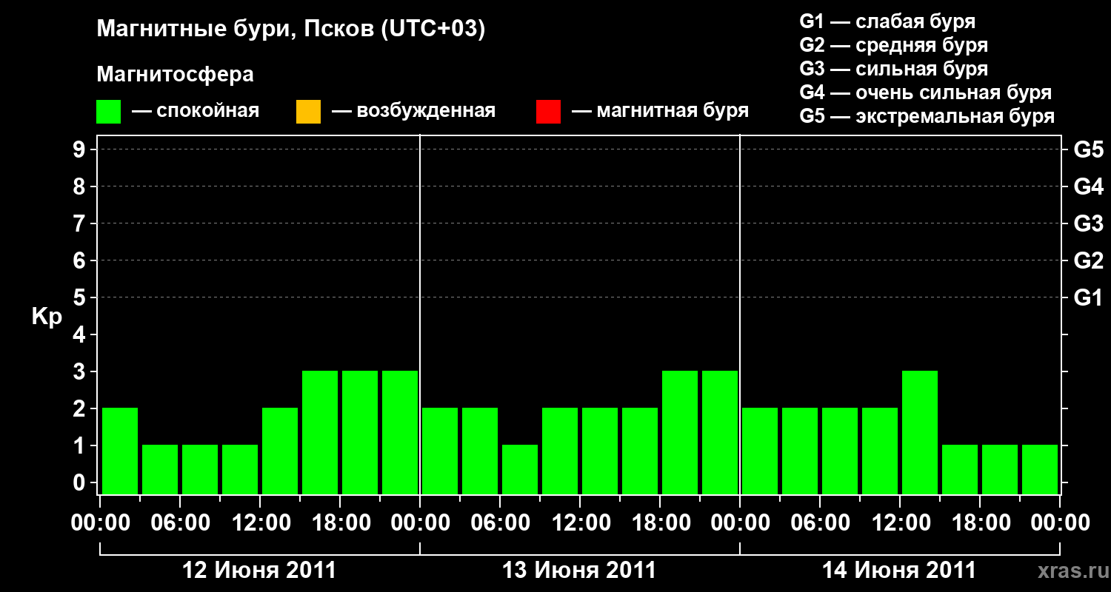1111x592 pixels.
Task: Click the '— спокойная' legend text
Action: [x=196, y=112]
